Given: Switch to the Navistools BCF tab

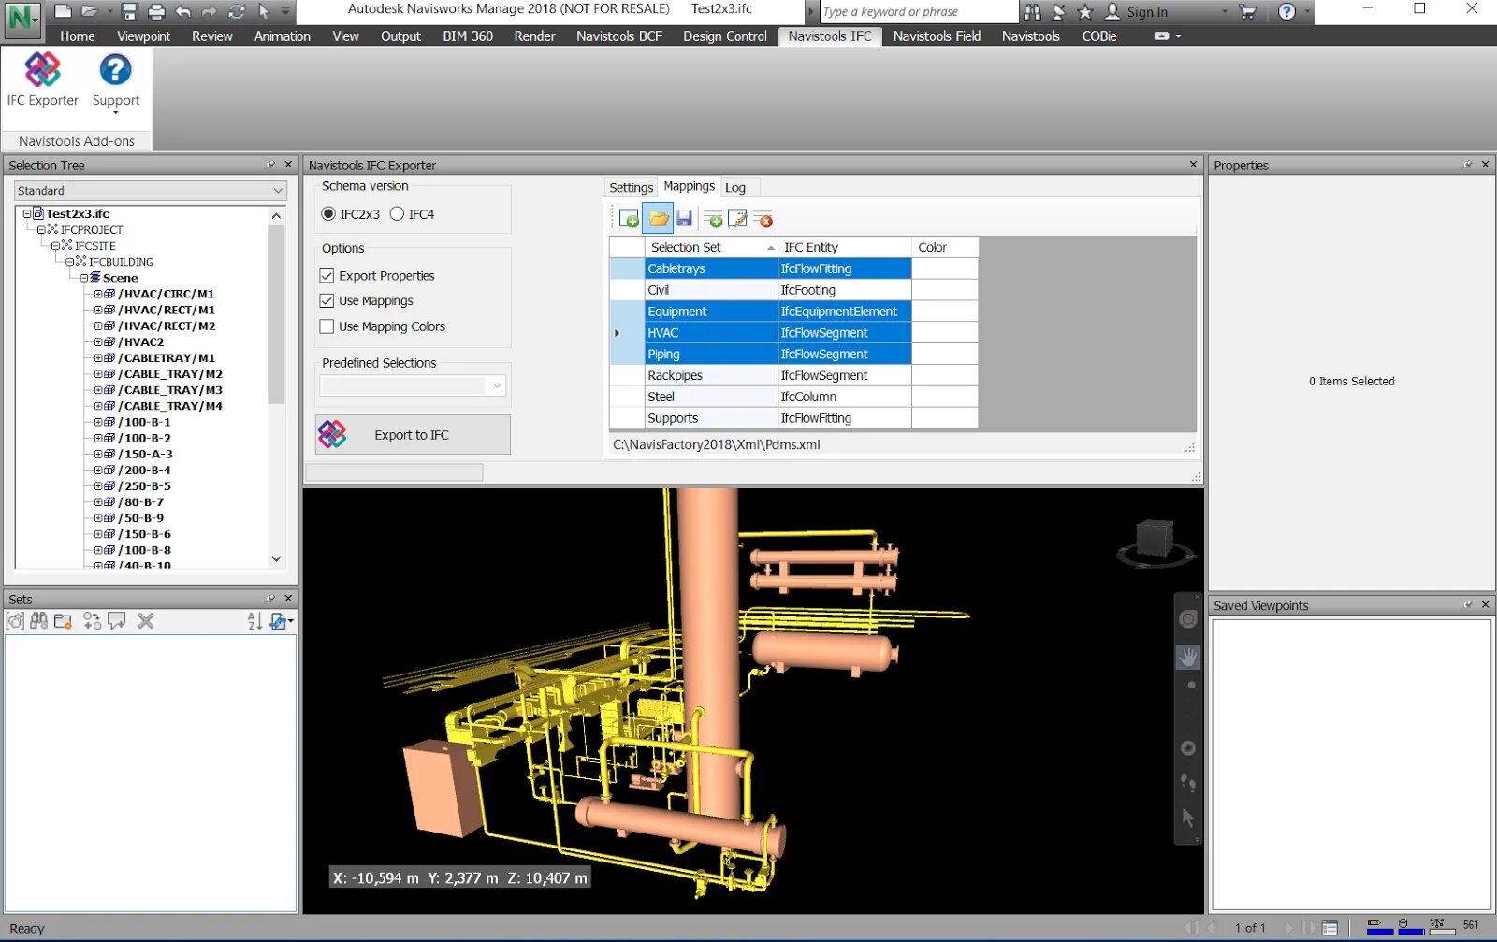Looking at the screenshot, I should click(619, 36).
